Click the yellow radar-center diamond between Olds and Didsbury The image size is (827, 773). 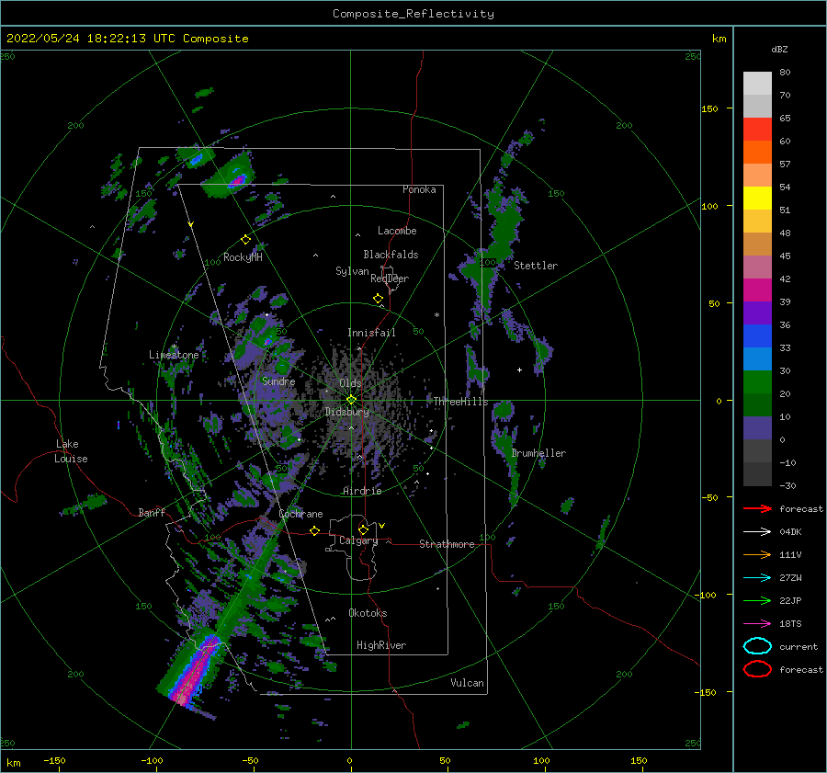click(x=351, y=400)
